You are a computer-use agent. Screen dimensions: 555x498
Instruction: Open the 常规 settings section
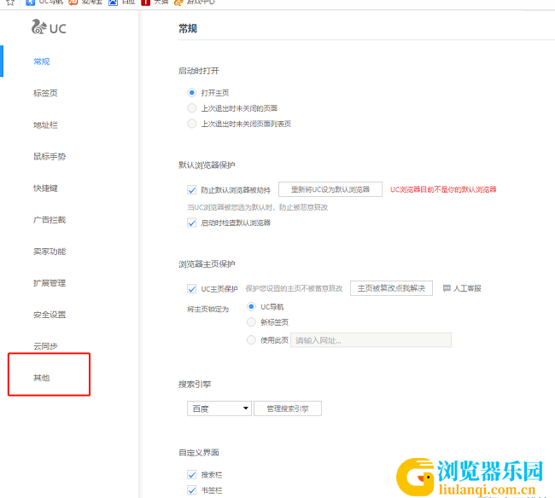pyautogui.click(x=42, y=61)
